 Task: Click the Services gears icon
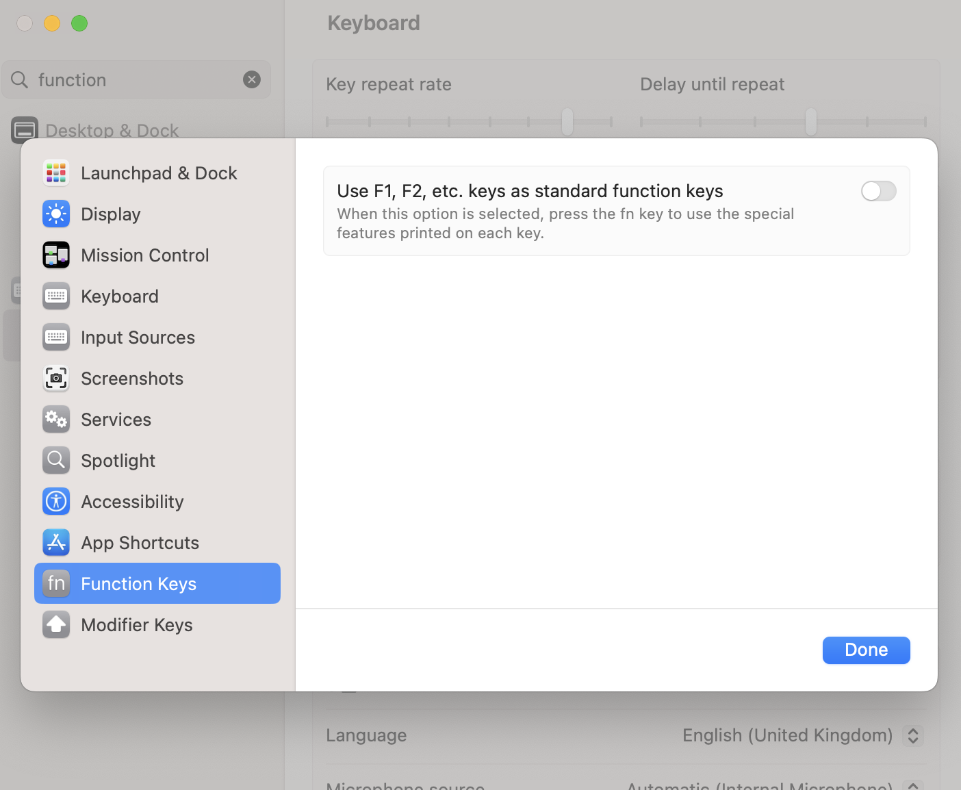click(x=56, y=420)
